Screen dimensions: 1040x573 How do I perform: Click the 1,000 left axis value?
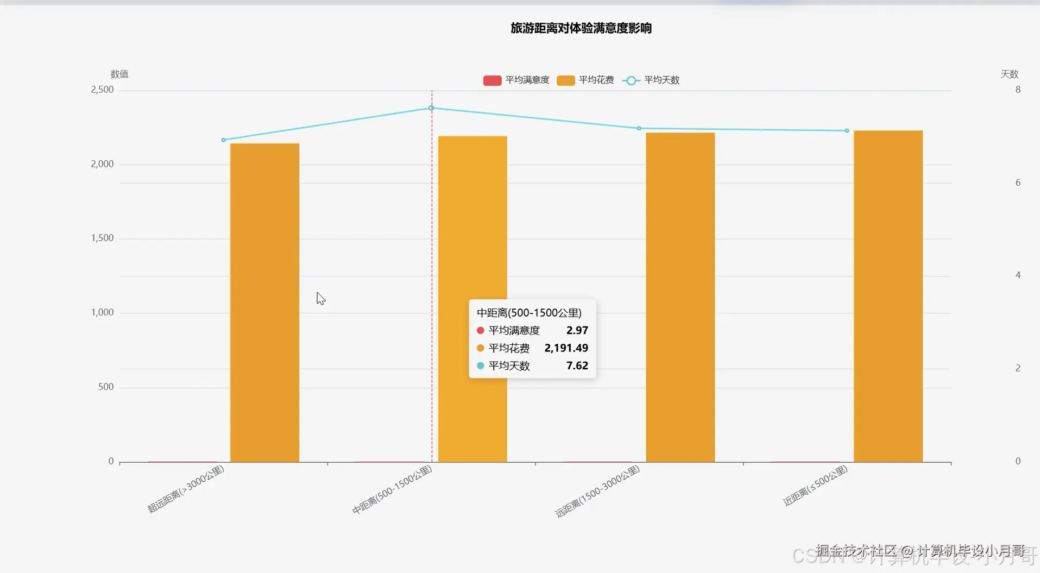click(102, 312)
